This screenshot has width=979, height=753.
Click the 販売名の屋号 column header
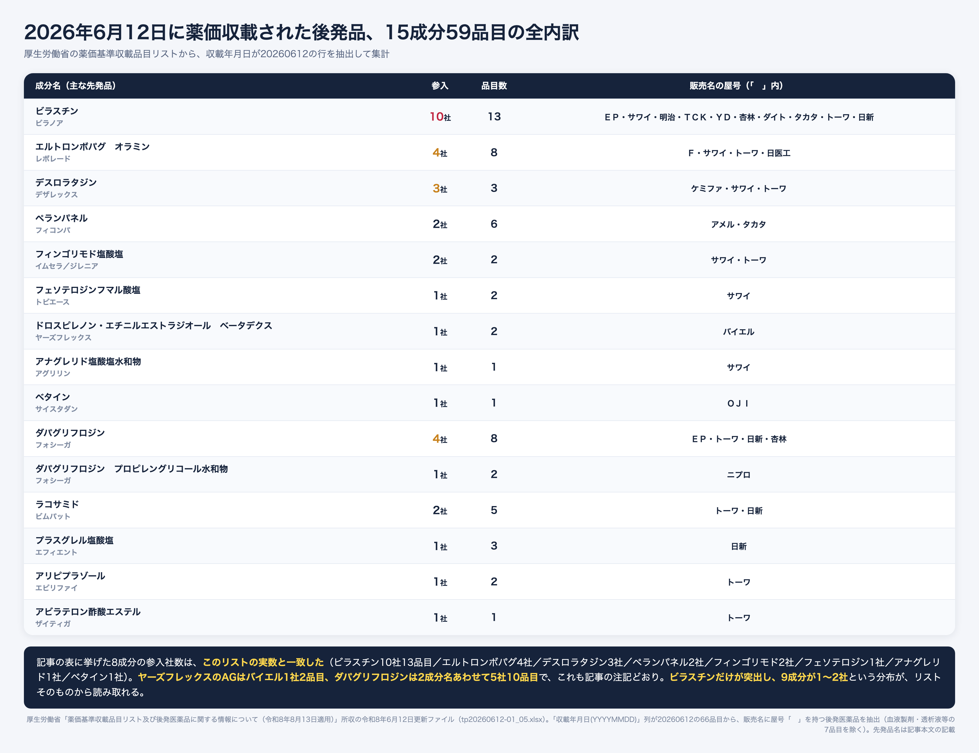point(736,86)
